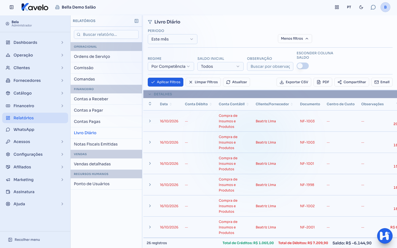This screenshot has width=397, height=248.
Task: Open the Período dropdown Este mês
Action: point(173,39)
